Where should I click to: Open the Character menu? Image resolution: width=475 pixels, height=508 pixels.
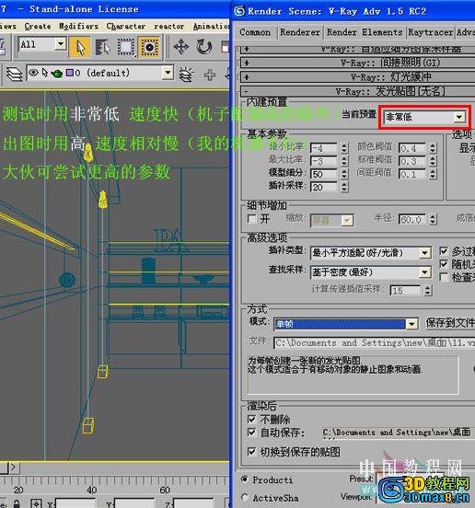126,27
